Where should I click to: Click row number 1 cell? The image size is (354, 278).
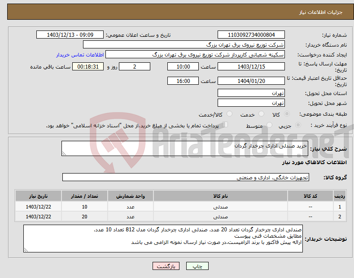pyautogui.click(x=340, y=207)
